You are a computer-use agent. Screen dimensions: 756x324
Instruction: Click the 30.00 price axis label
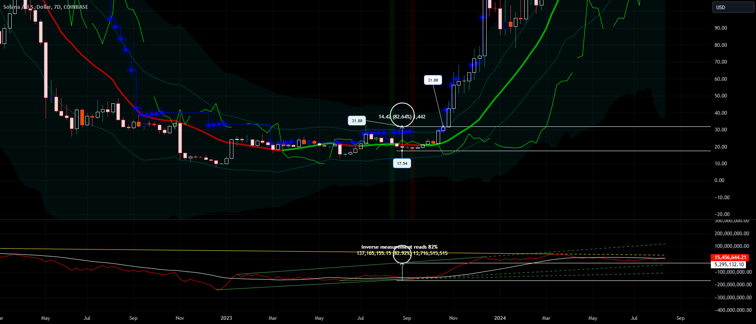coord(721,130)
